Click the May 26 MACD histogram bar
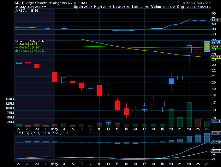The width and height of the screenshot is (221, 167). 207,138
